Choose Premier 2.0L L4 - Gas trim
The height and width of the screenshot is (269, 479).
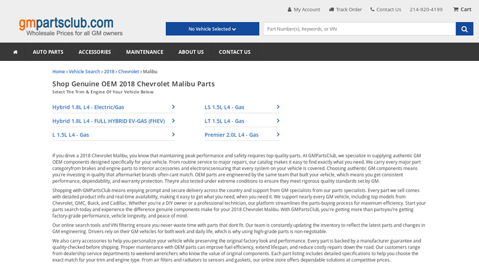[x=232, y=135]
